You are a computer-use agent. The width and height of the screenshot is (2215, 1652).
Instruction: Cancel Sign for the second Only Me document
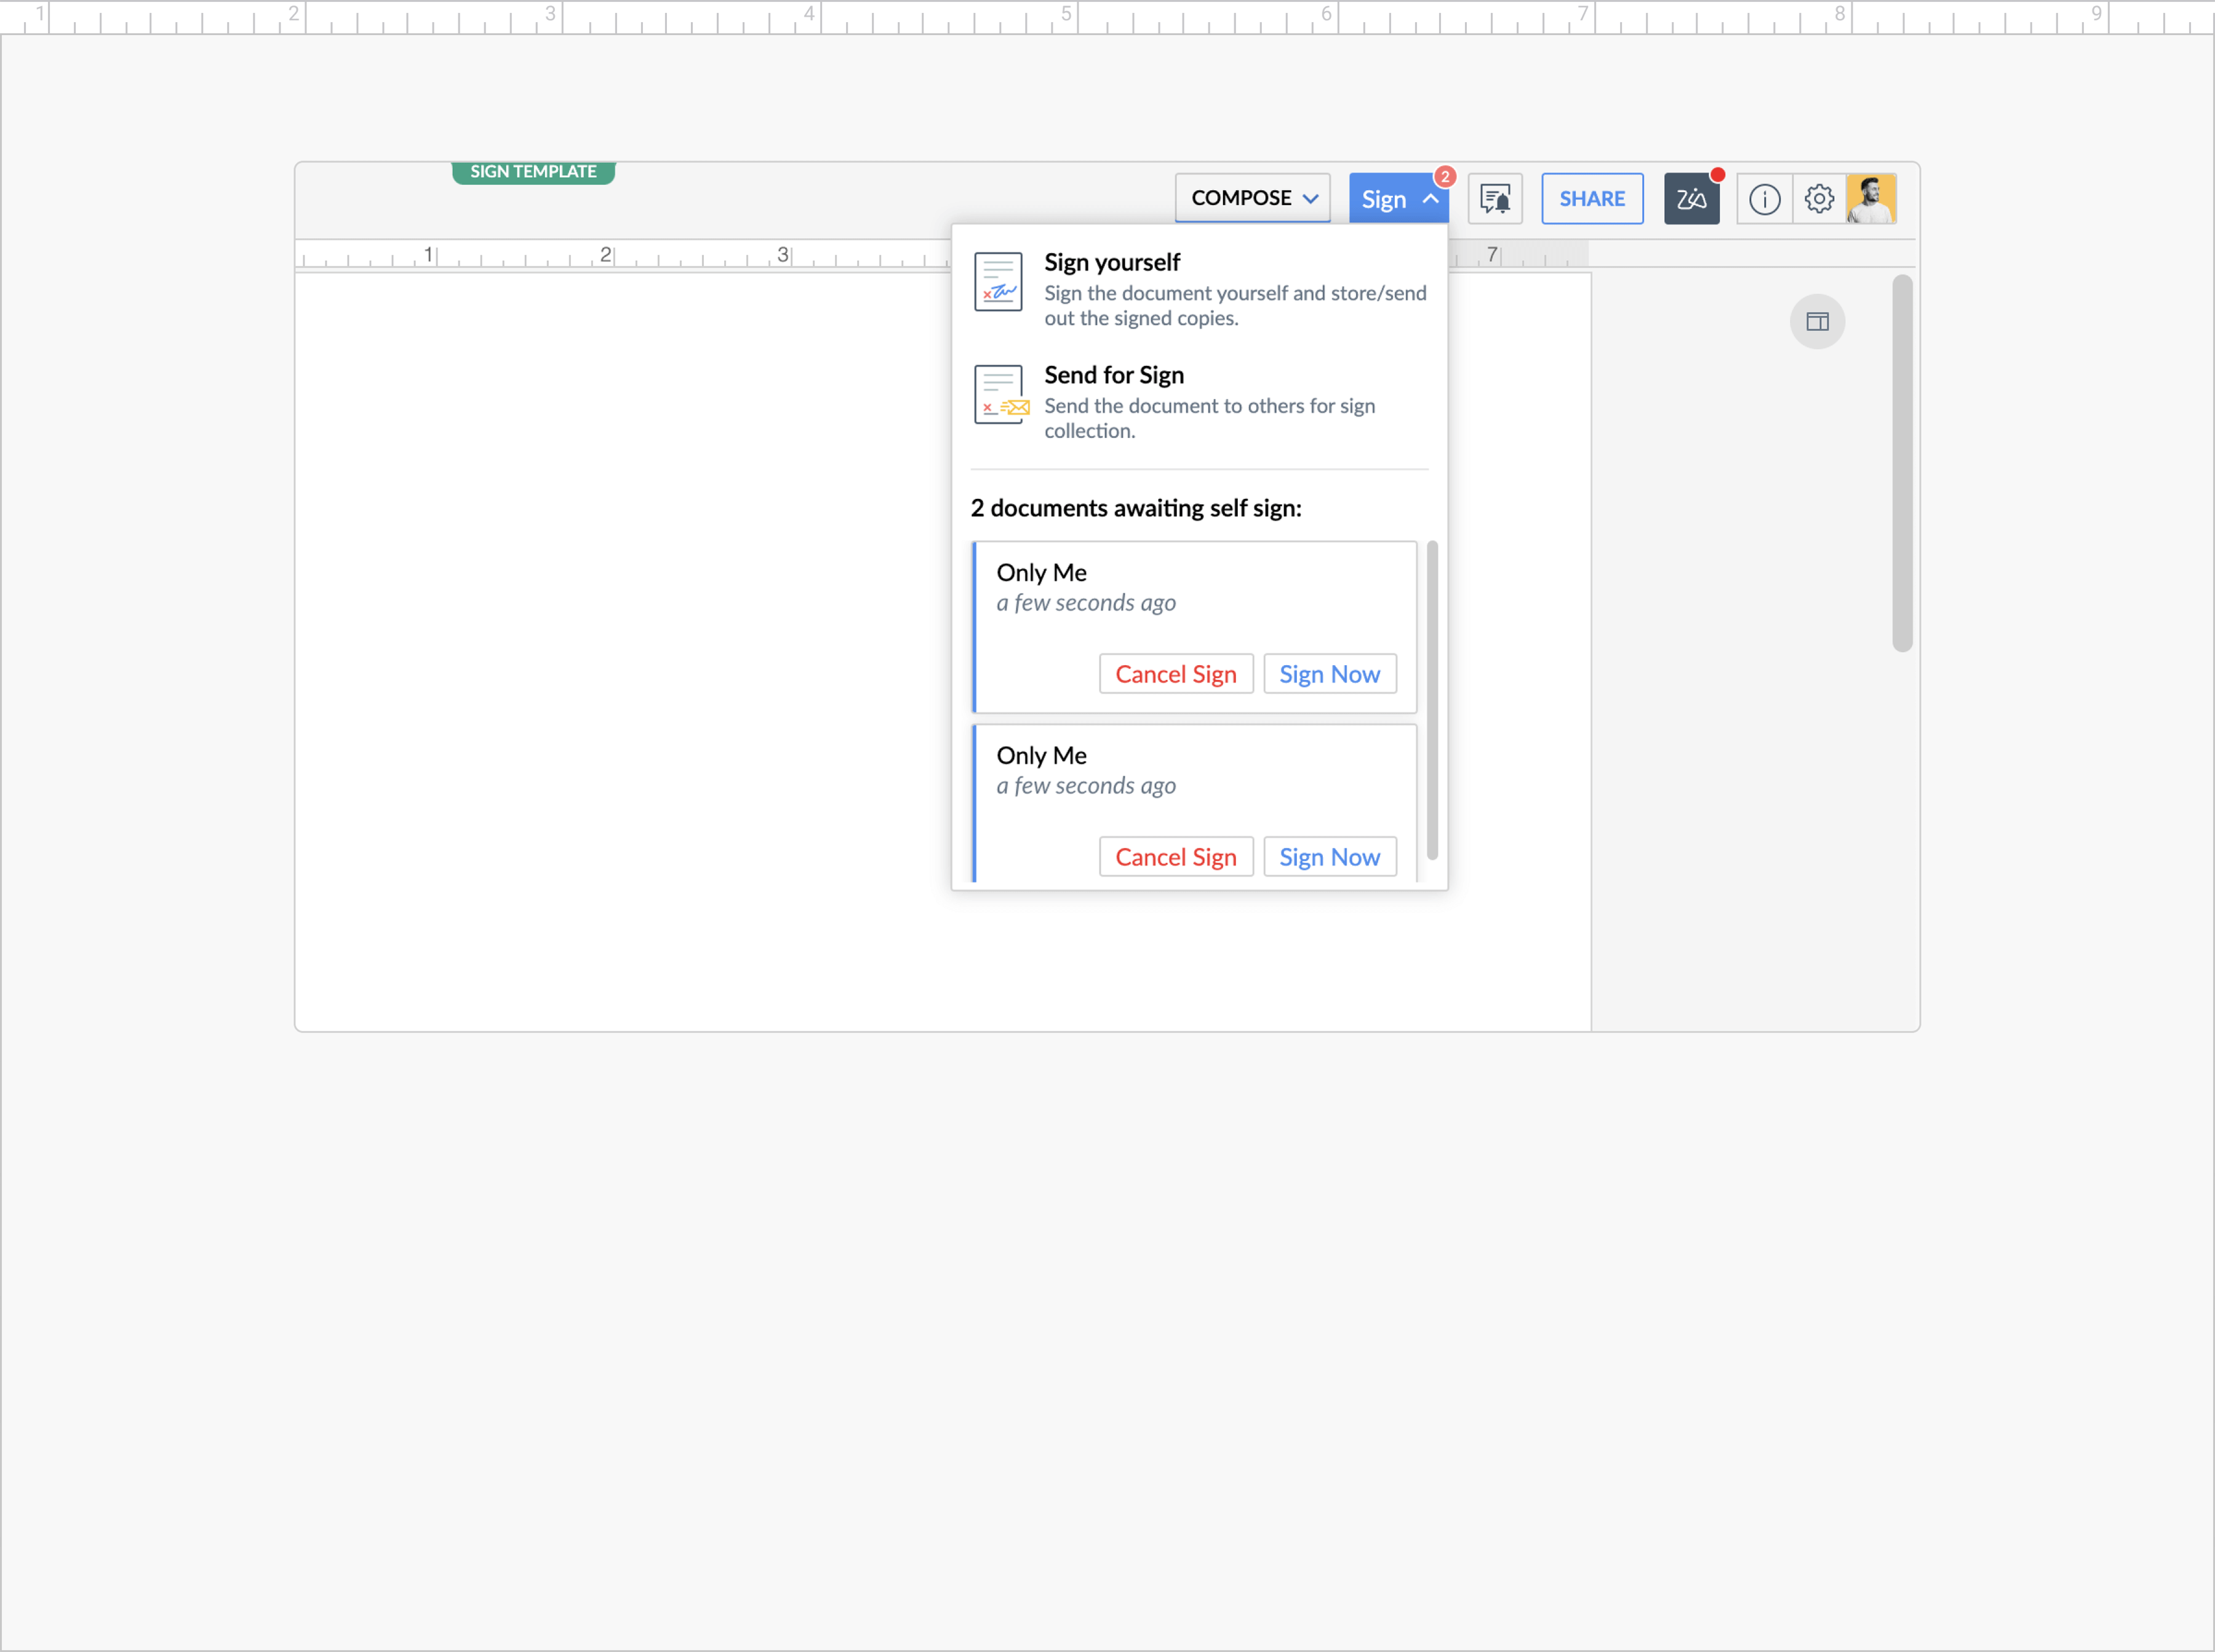(x=1175, y=856)
